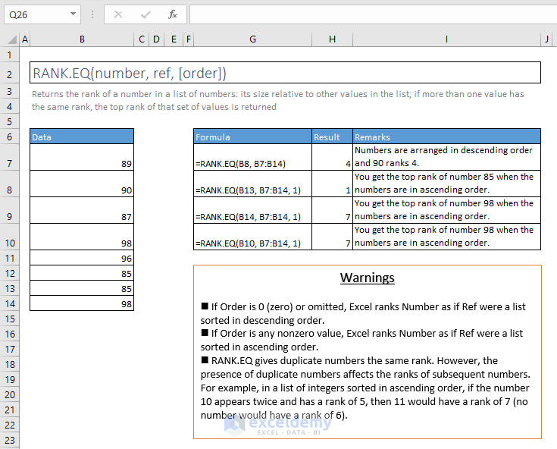Viewport: 557px width, 449px height.
Task: Click the 'If Order is any nonzero value' warning
Action: [361, 340]
